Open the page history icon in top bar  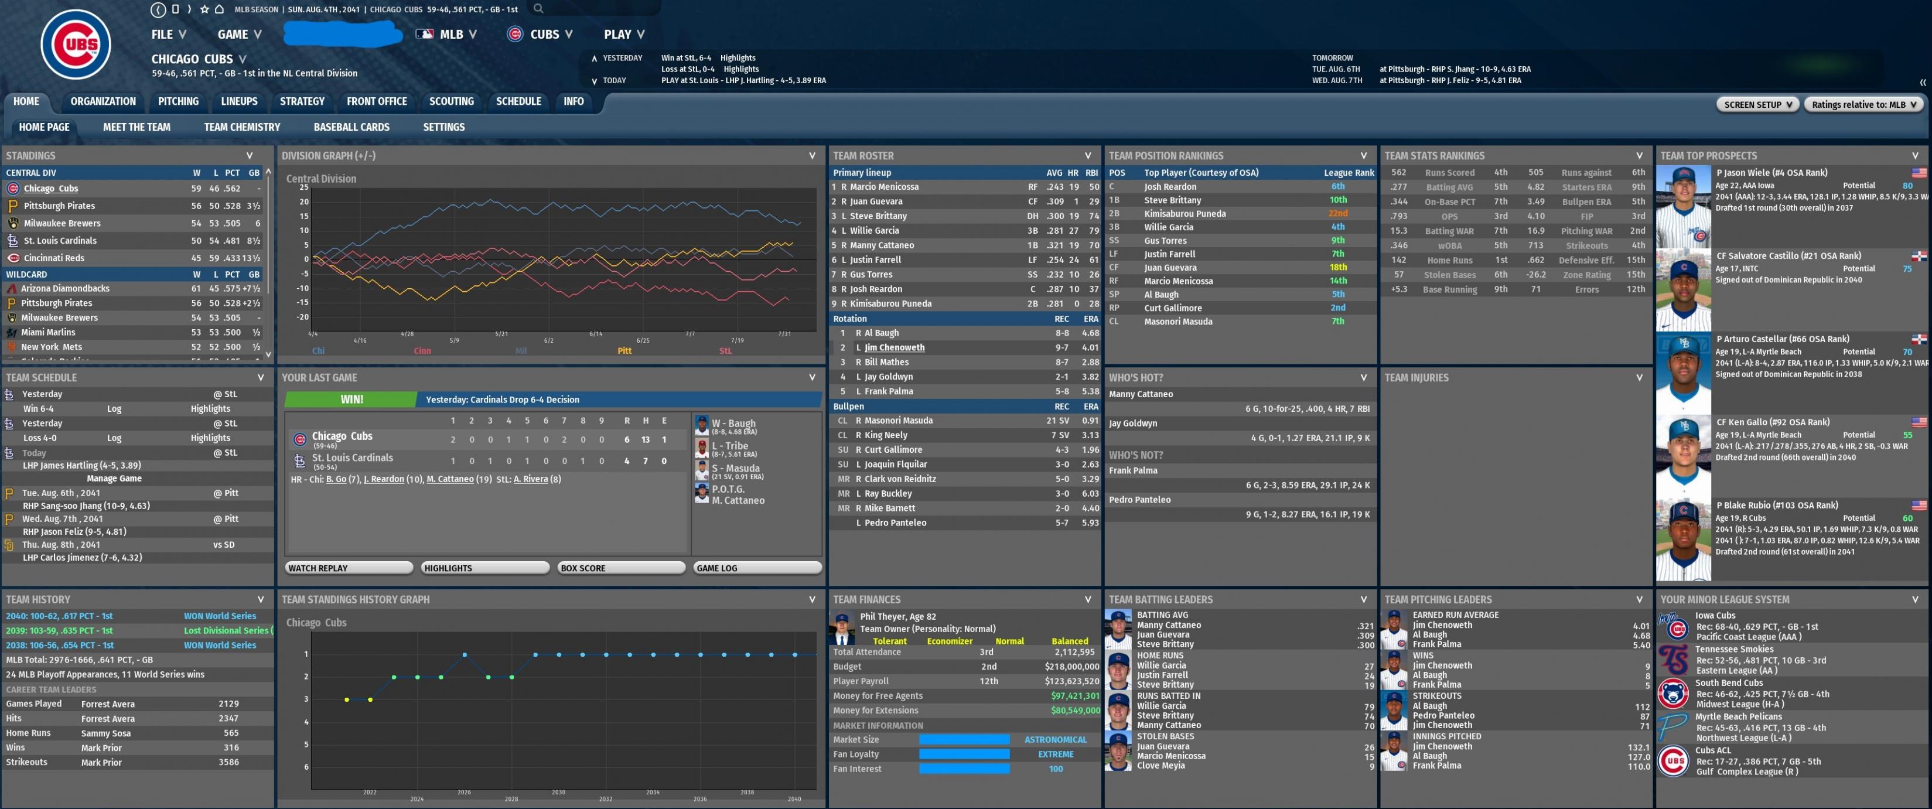[175, 9]
